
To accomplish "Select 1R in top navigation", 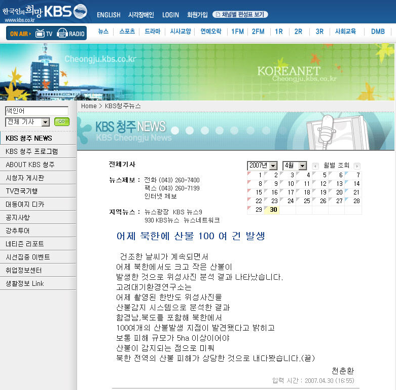I will pyautogui.click(x=279, y=31).
